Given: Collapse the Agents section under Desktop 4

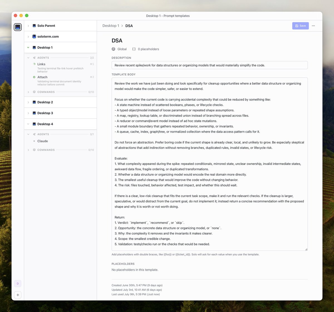Looking at the screenshot, I should point(28,134).
